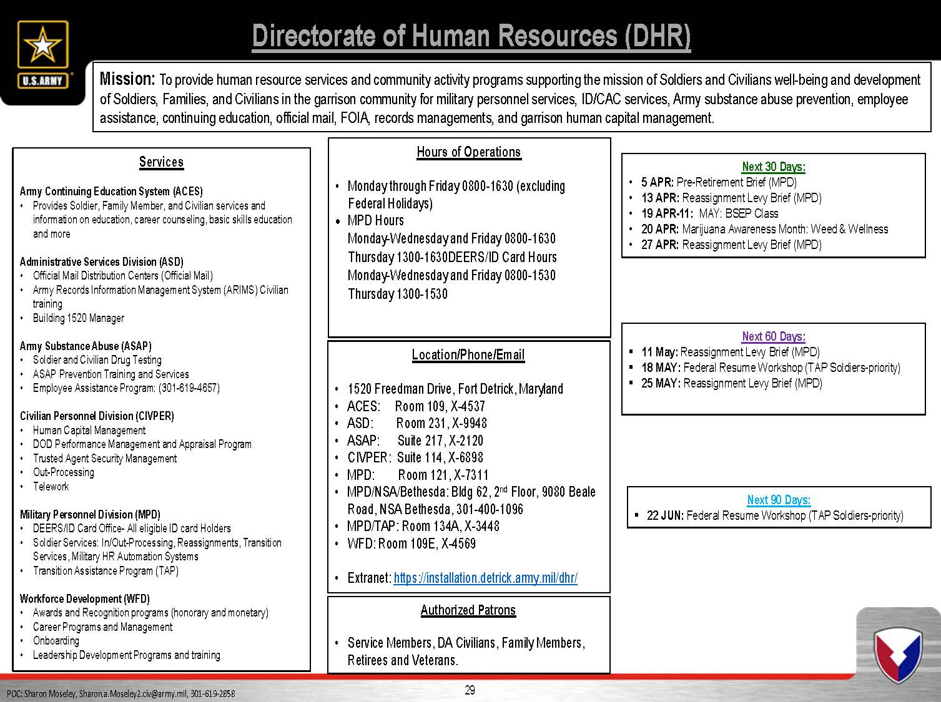Click the Next 30 Days heading

pyautogui.click(x=773, y=167)
